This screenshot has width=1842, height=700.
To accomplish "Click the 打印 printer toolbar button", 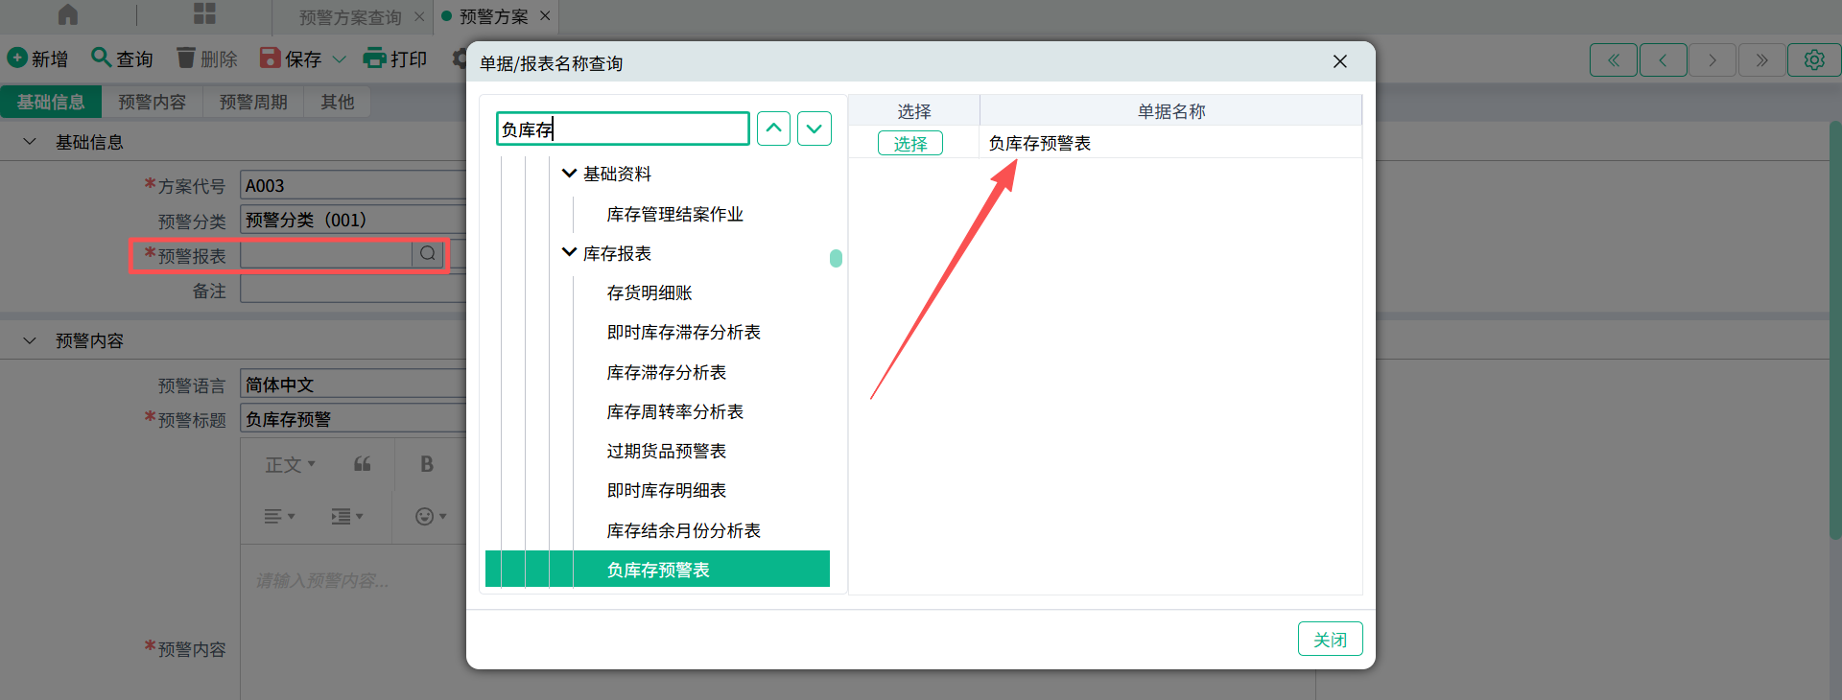I will point(395,59).
